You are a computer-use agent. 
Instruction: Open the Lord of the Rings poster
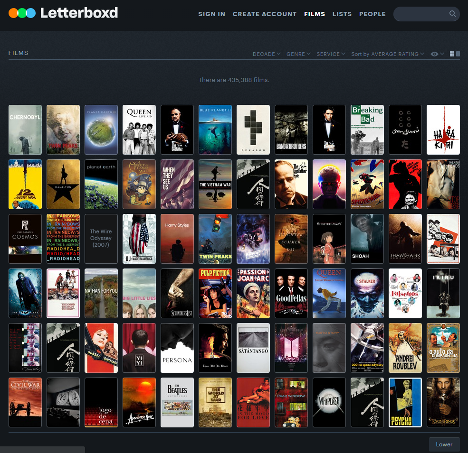[x=443, y=402]
